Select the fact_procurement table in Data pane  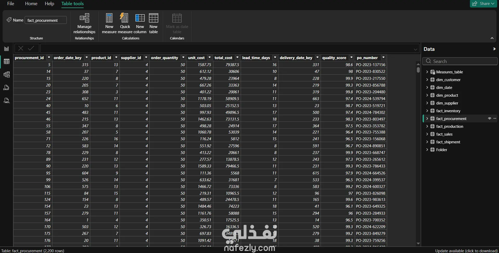451,118
